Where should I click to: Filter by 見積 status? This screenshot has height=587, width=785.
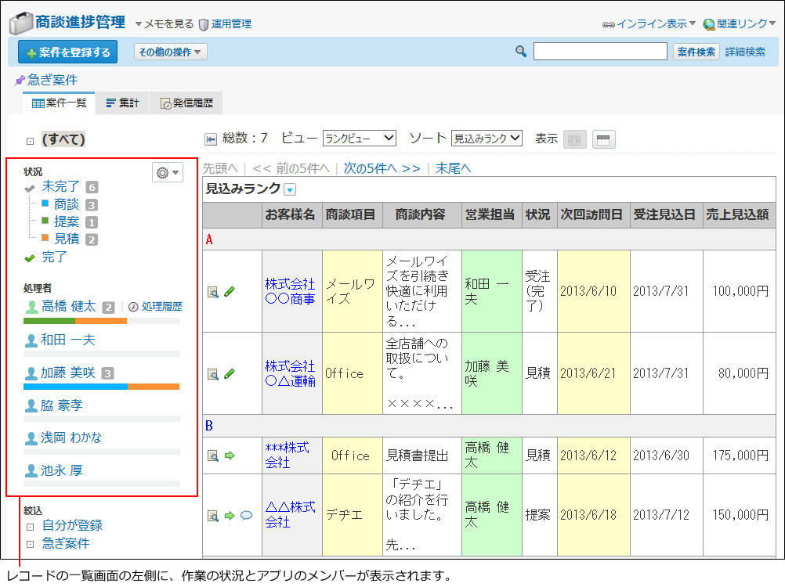(x=67, y=239)
